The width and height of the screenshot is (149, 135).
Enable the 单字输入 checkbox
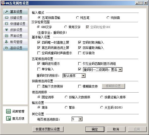point(39,69)
